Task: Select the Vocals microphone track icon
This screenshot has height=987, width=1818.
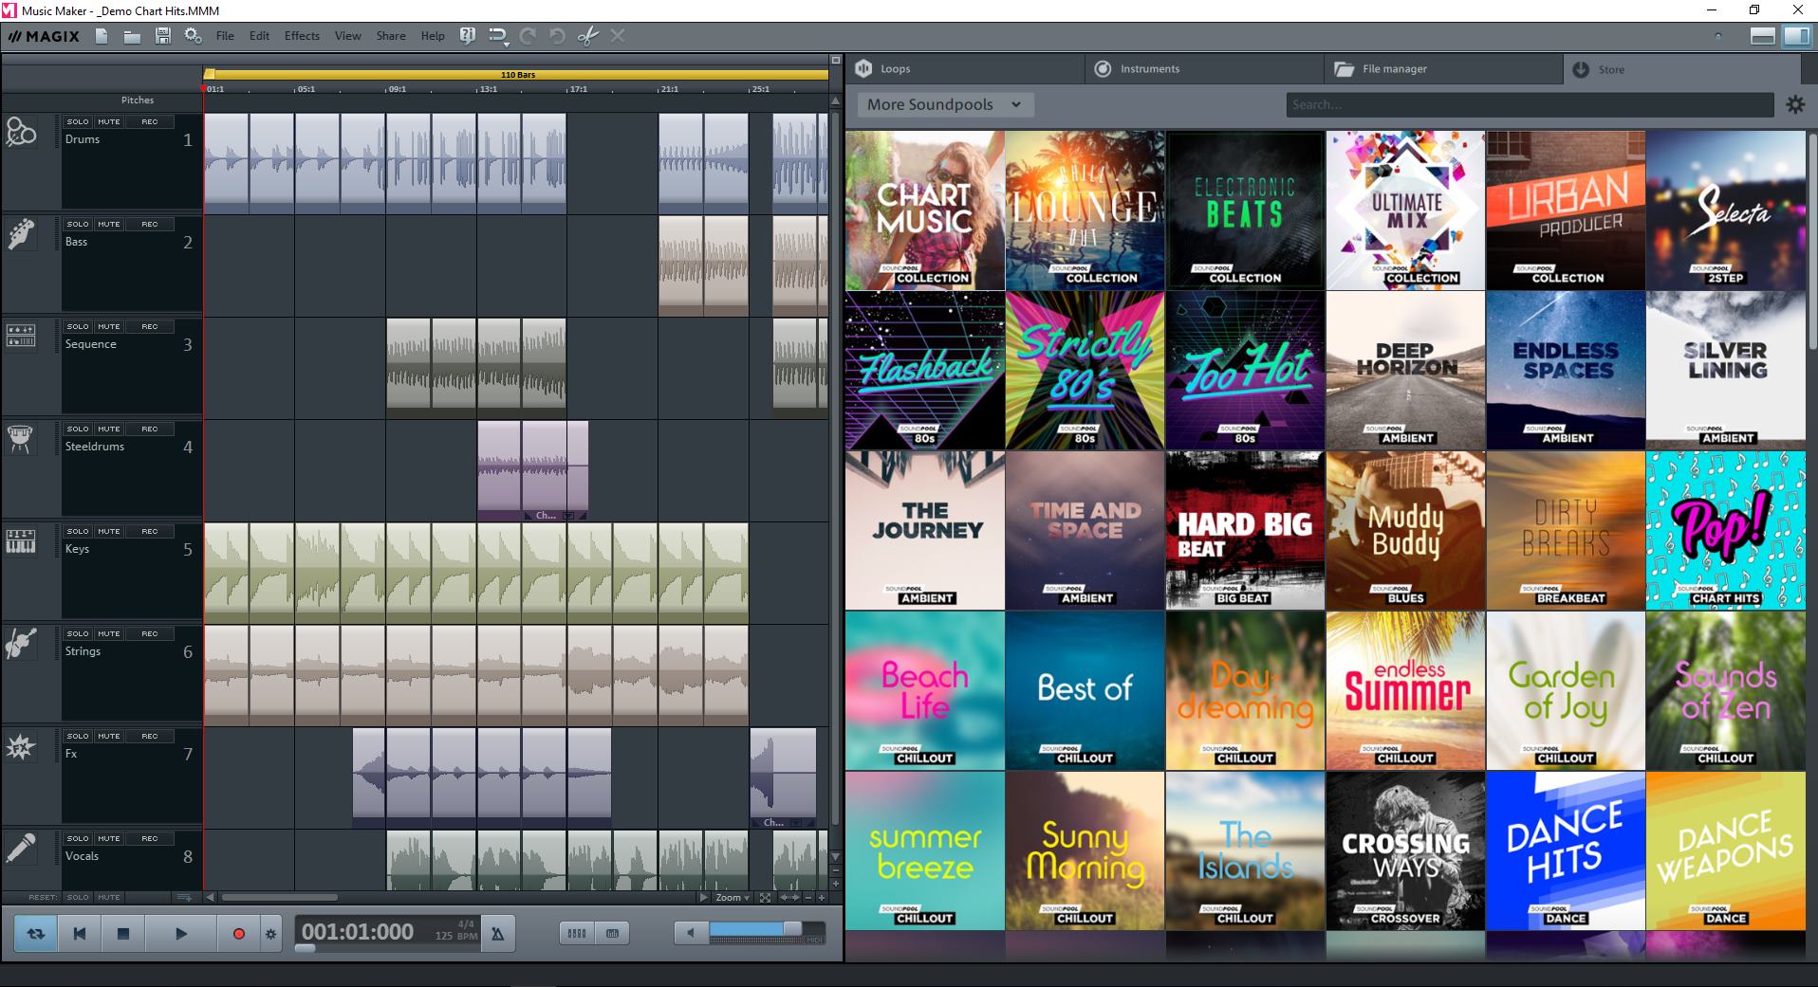Action: 21,848
